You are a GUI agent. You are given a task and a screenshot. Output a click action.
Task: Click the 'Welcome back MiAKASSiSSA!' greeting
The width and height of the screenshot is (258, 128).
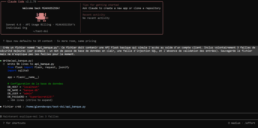coord(41,8)
